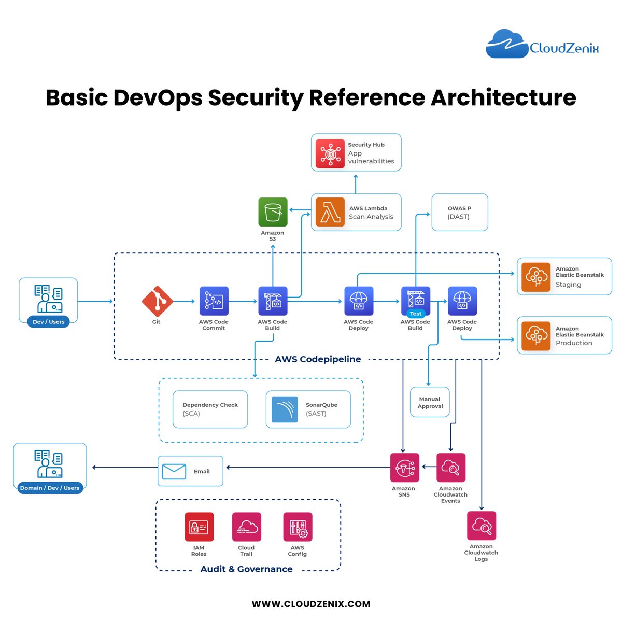Click the Audit & Governance label
Screen dimensions: 622x622
246,569
